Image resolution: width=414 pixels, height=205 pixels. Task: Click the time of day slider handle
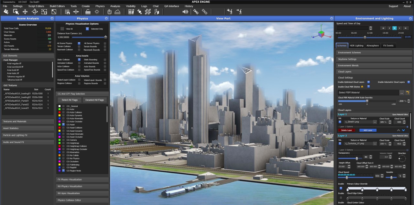(x=365, y=37)
